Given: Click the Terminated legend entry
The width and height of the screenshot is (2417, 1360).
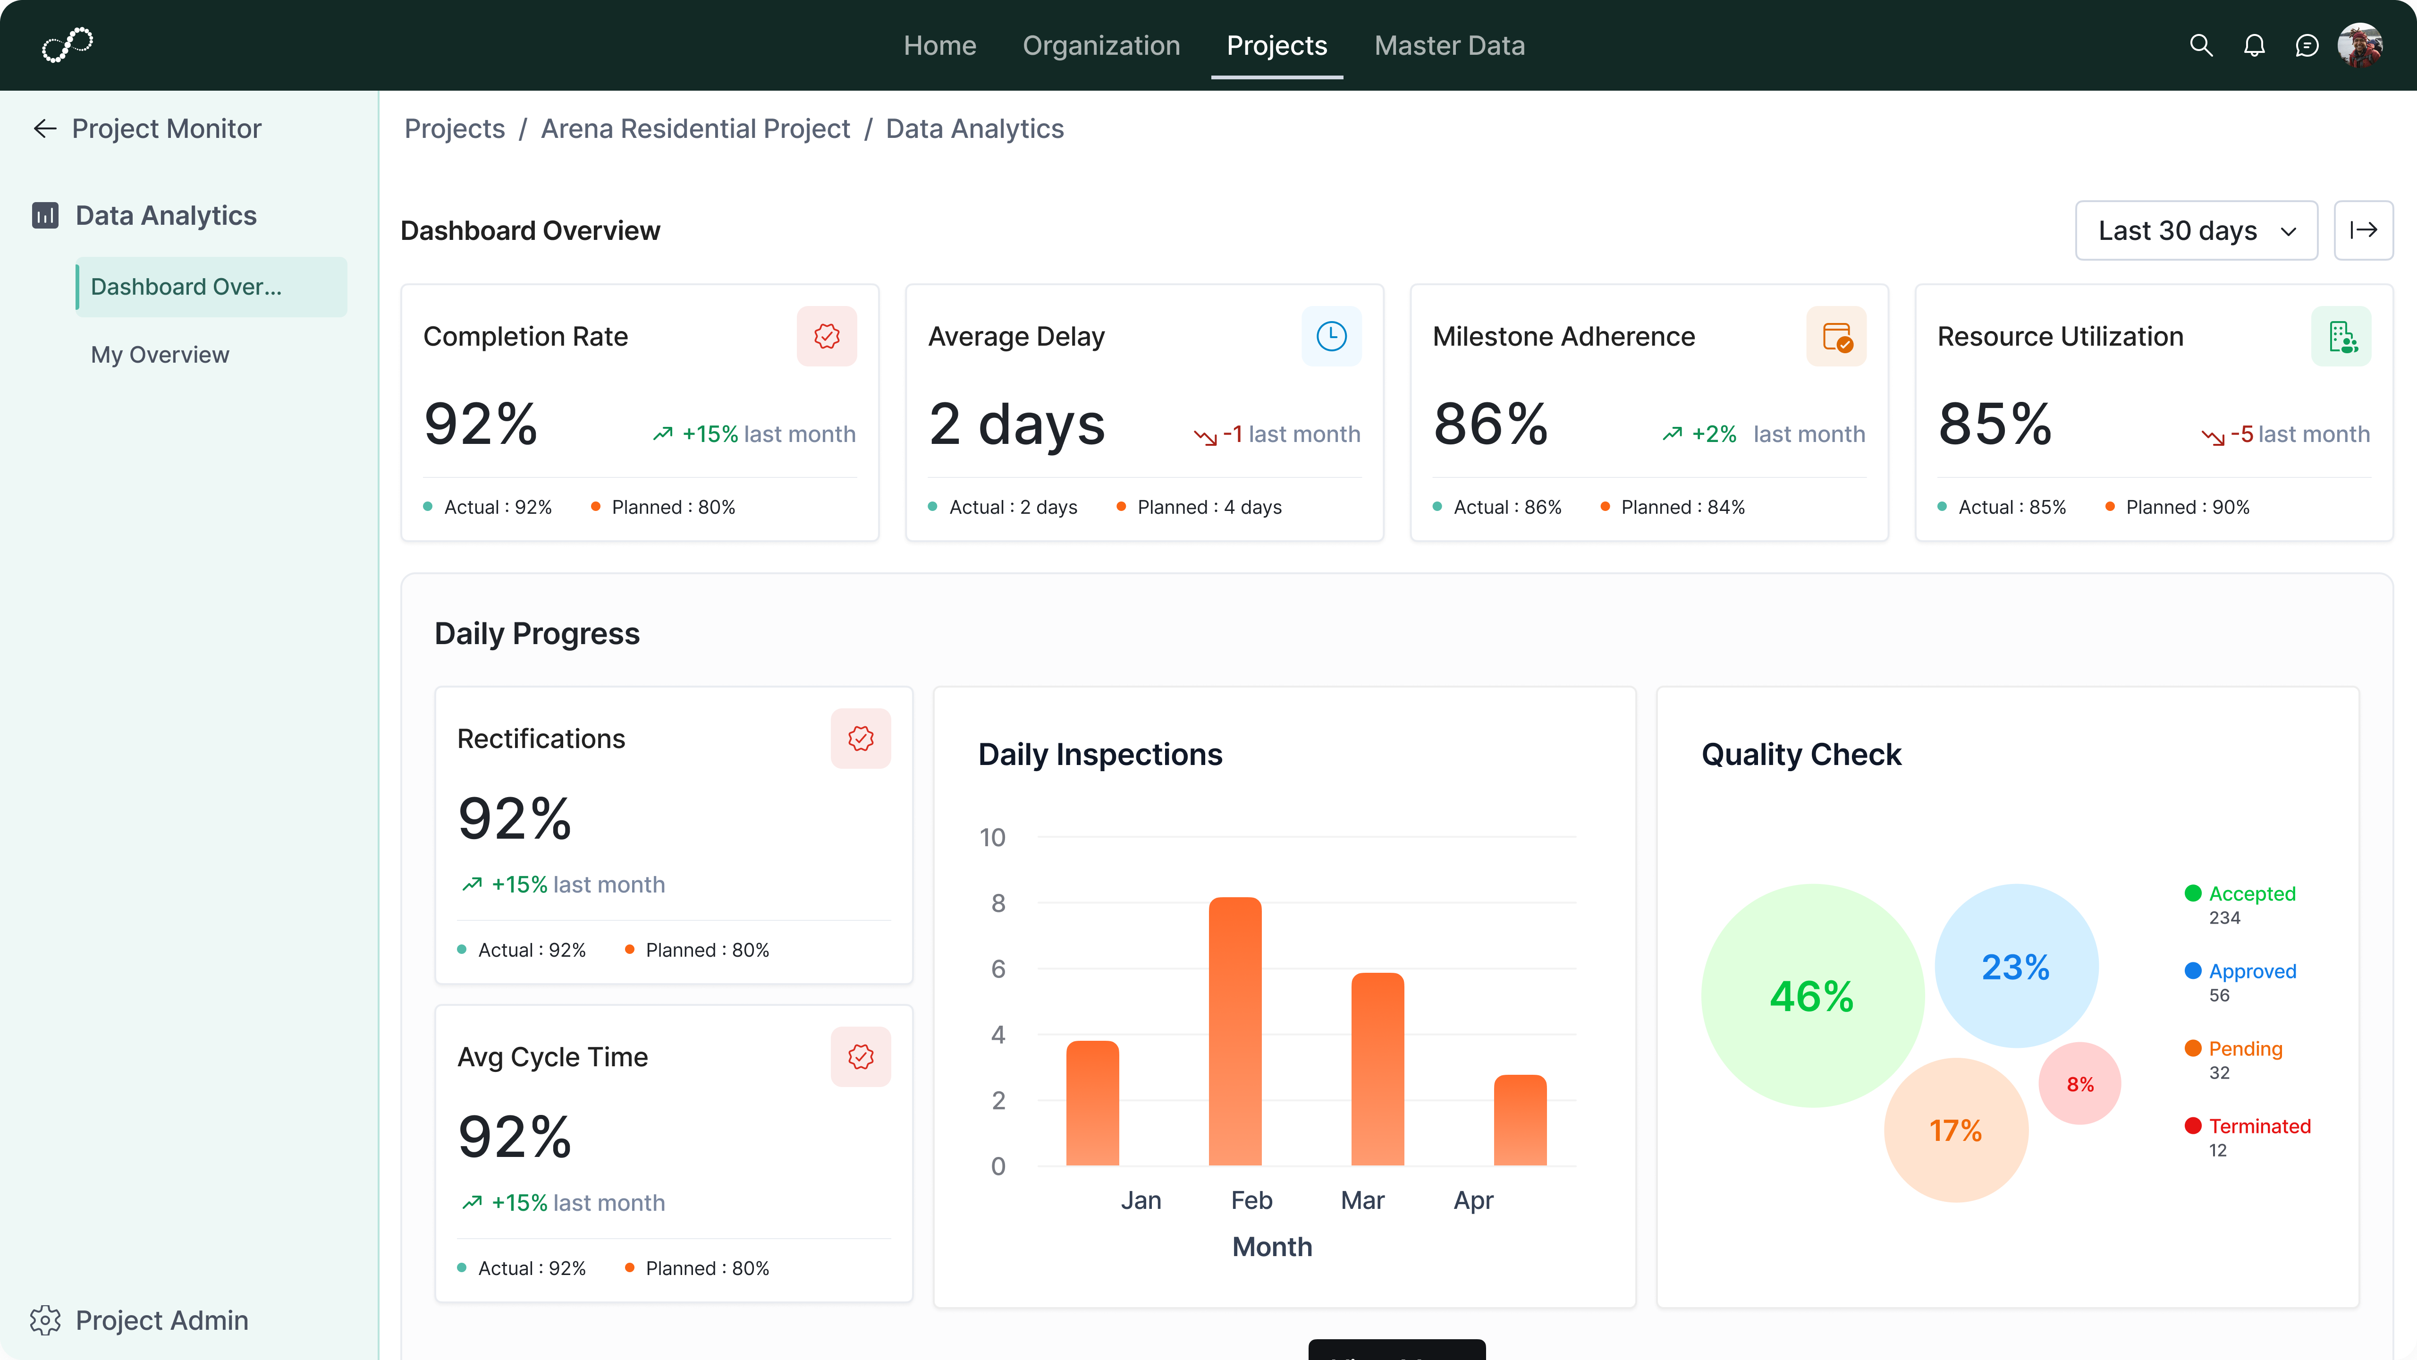Looking at the screenshot, I should tap(2247, 1137).
